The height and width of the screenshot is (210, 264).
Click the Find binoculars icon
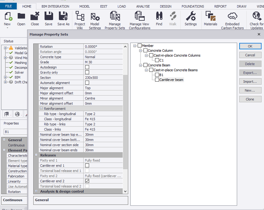coord(159,16)
